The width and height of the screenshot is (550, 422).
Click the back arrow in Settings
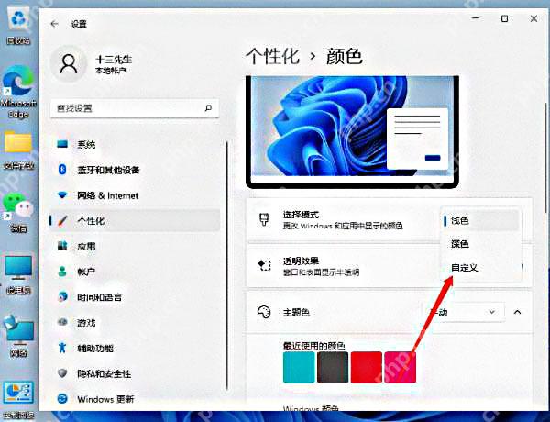[54, 24]
